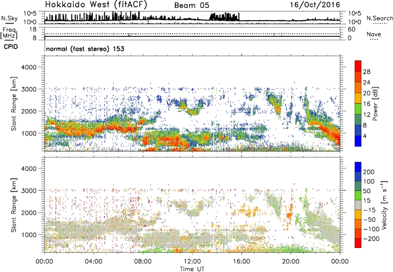Click the '2000' tick on power panel
The image size is (393, 272).
[x=29, y=111]
